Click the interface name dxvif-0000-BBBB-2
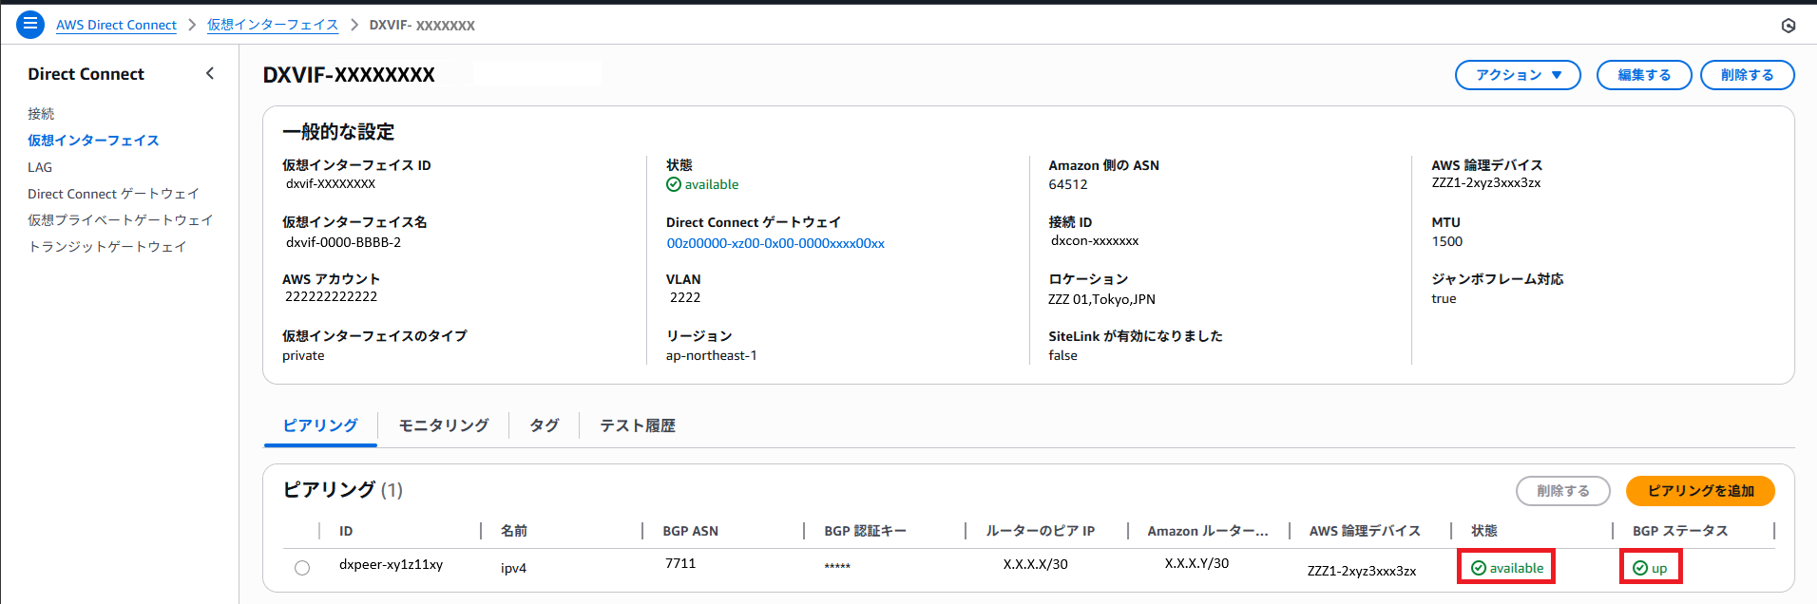Image resolution: width=1817 pixels, height=604 pixels. (343, 242)
